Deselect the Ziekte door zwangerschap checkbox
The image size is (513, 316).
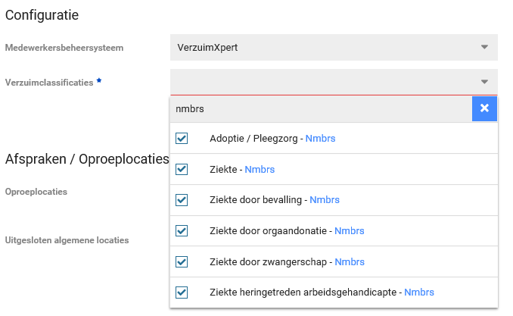coord(182,261)
